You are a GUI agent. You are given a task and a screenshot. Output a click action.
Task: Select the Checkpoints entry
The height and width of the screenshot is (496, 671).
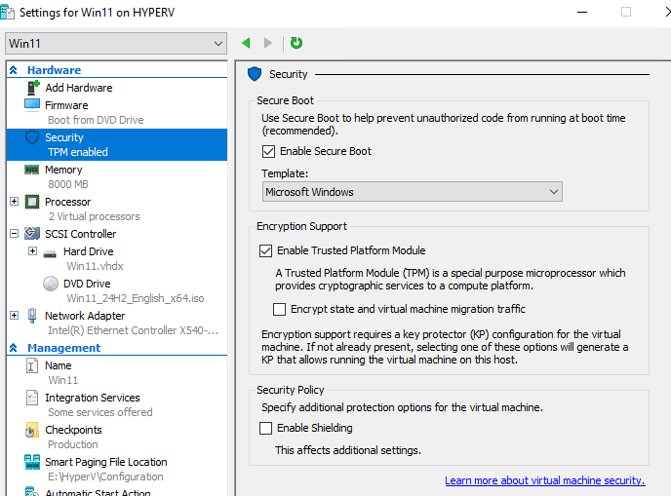pyautogui.click(x=73, y=430)
